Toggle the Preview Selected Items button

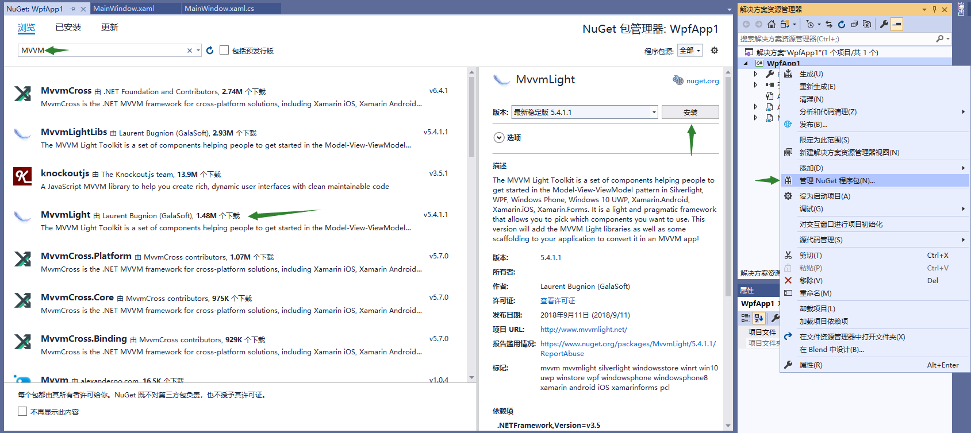897,24
